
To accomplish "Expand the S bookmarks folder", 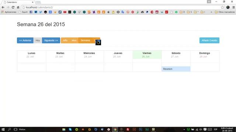I will (190, 12).
